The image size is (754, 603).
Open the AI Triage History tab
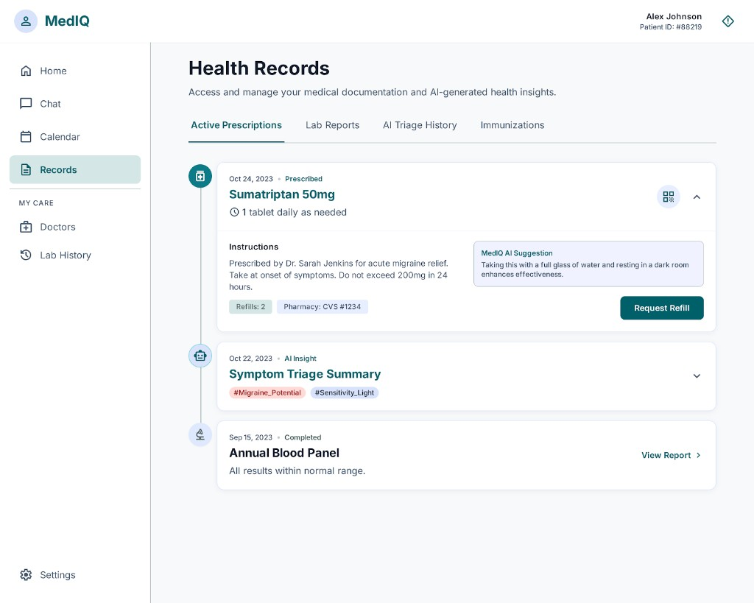click(420, 125)
